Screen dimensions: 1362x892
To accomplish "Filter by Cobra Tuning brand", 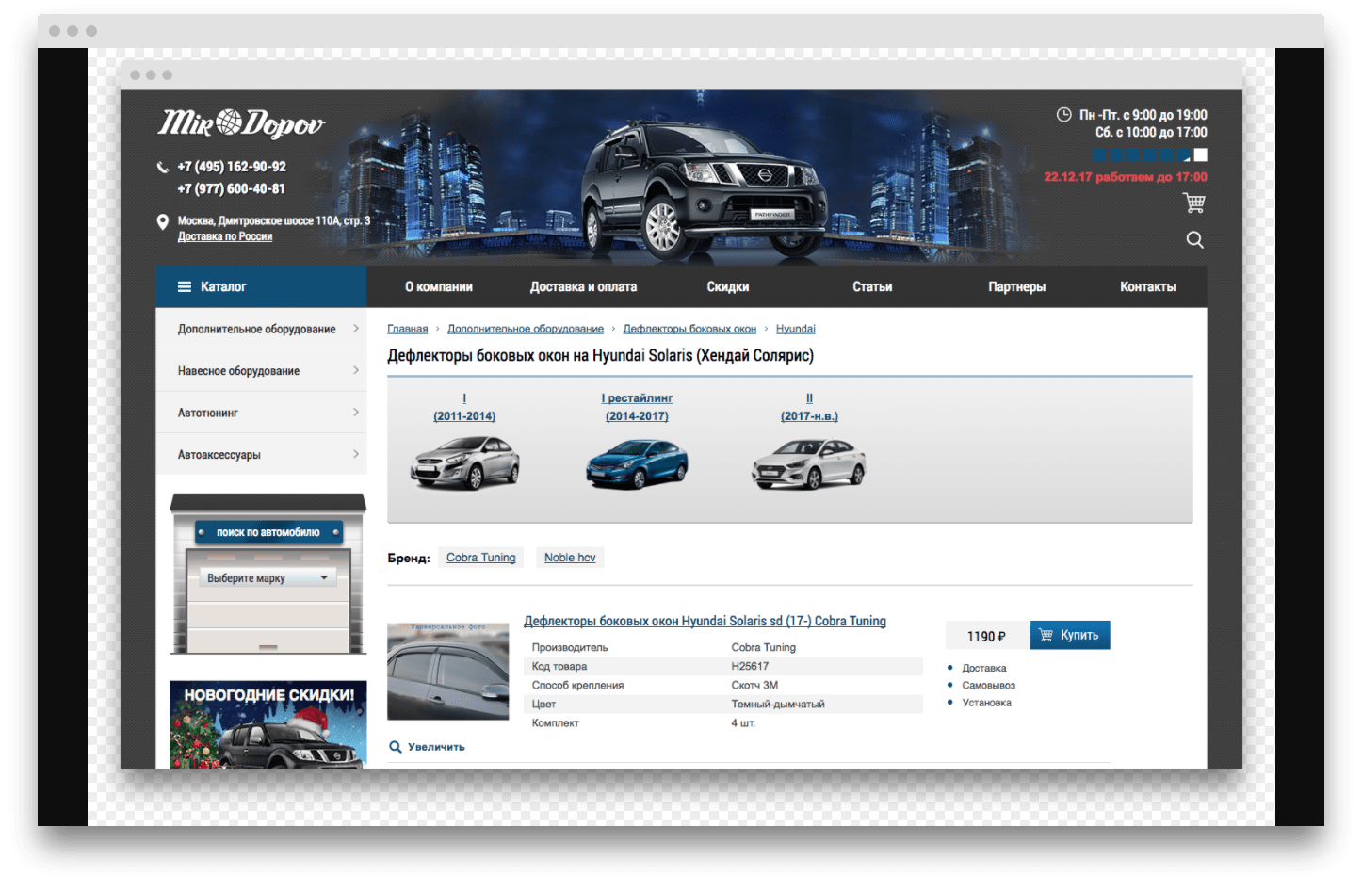I will (481, 558).
